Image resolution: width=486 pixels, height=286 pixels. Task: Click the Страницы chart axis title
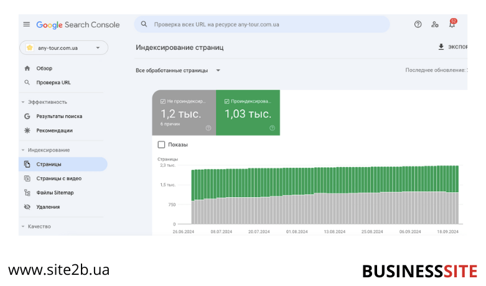(x=167, y=159)
